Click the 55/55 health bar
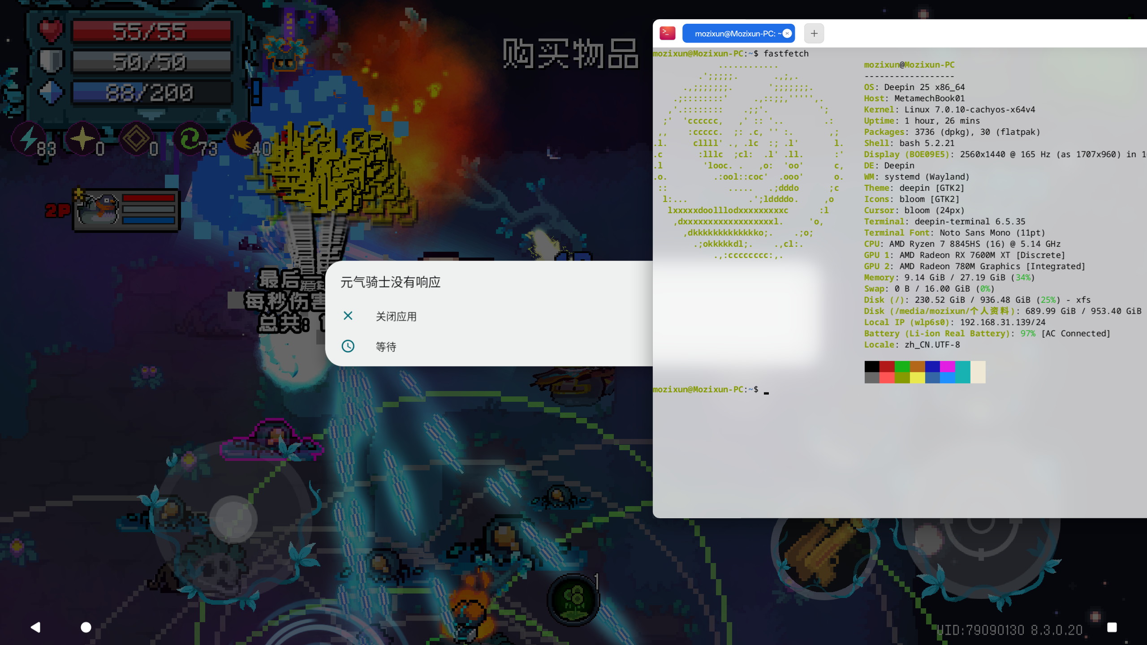This screenshot has height=645, width=1147. (x=151, y=31)
